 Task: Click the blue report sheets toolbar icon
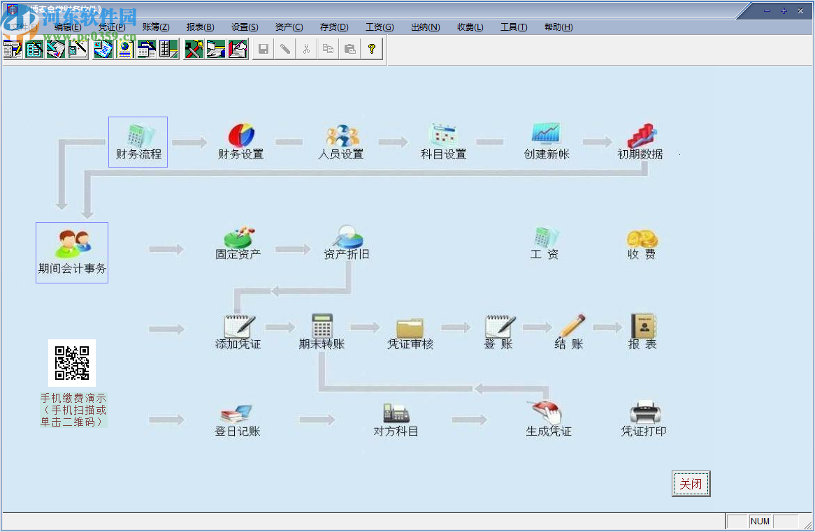tap(103, 49)
